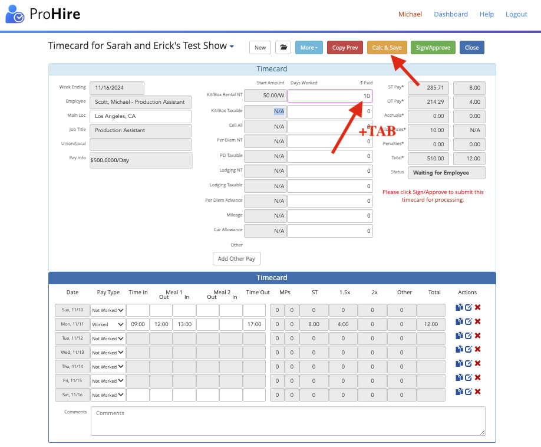
Task: Open the Michael user link
Action: point(410,14)
